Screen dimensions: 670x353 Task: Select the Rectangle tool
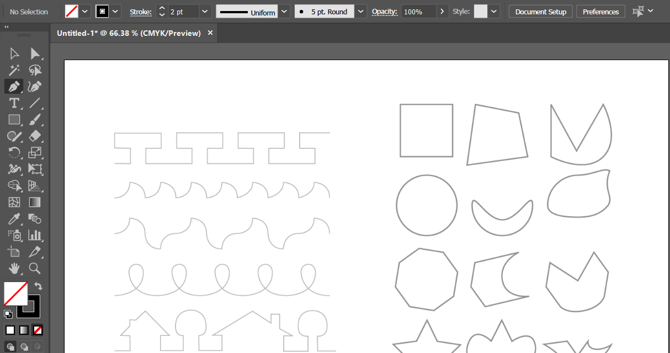coord(14,120)
